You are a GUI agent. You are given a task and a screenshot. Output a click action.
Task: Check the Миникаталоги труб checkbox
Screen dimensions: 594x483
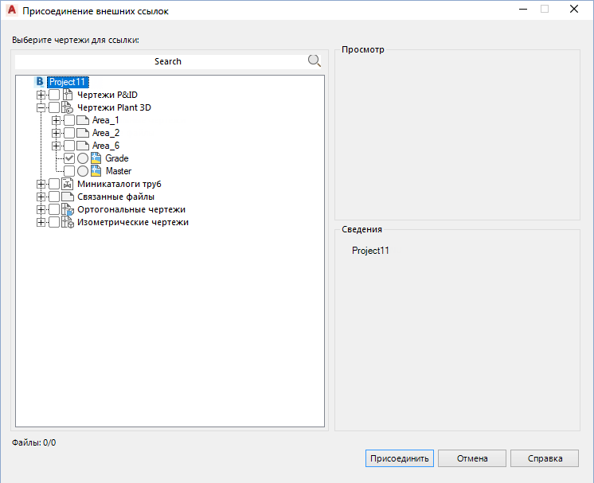coord(54,184)
